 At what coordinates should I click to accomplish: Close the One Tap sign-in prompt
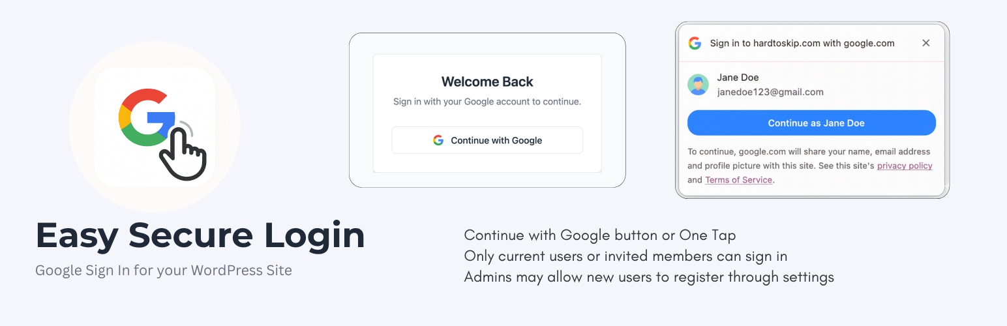[x=925, y=43]
